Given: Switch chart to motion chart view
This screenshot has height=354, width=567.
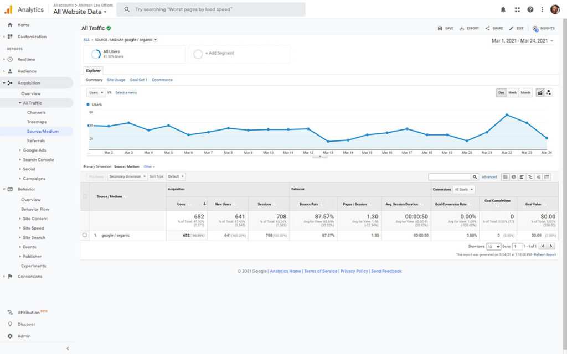Looking at the screenshot, I should [x=548, y=93].
